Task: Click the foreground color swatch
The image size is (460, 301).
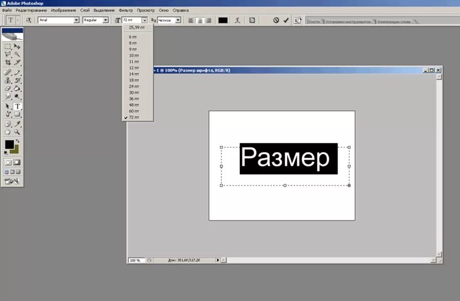Action: click(x=9, y=144)
